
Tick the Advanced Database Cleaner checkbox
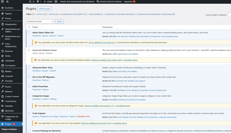pyautogui.click(x=29, y=50)
